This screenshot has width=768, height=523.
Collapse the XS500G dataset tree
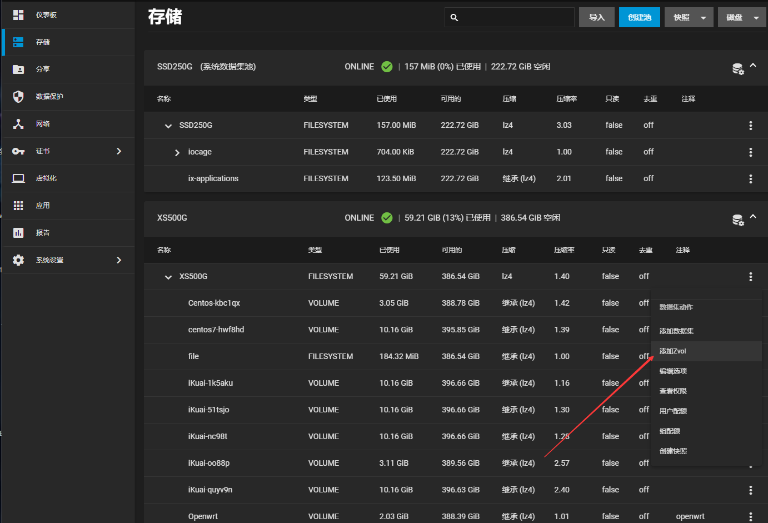168,277
